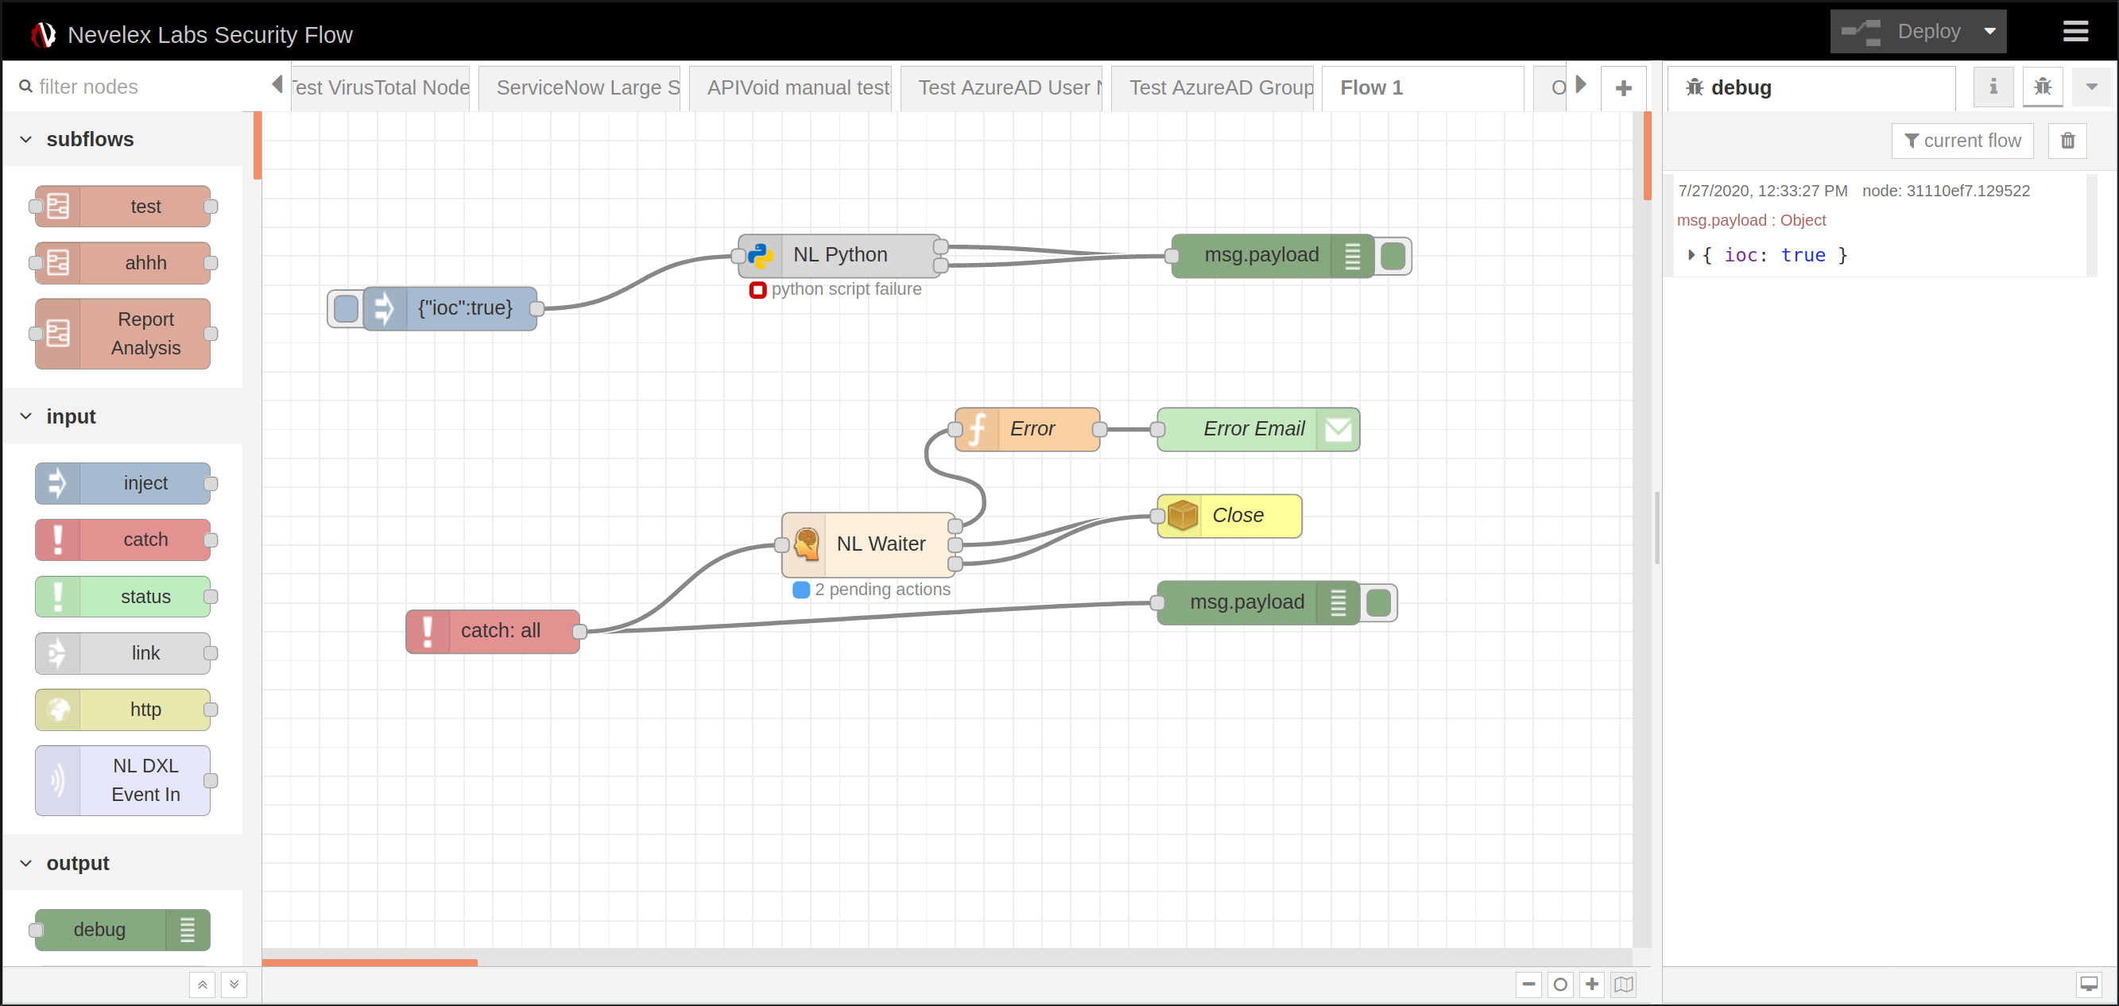The width and height of the screenshot is (2119, 1006).
Task: Open debug output in new window icon
Action: [2089, 984]
